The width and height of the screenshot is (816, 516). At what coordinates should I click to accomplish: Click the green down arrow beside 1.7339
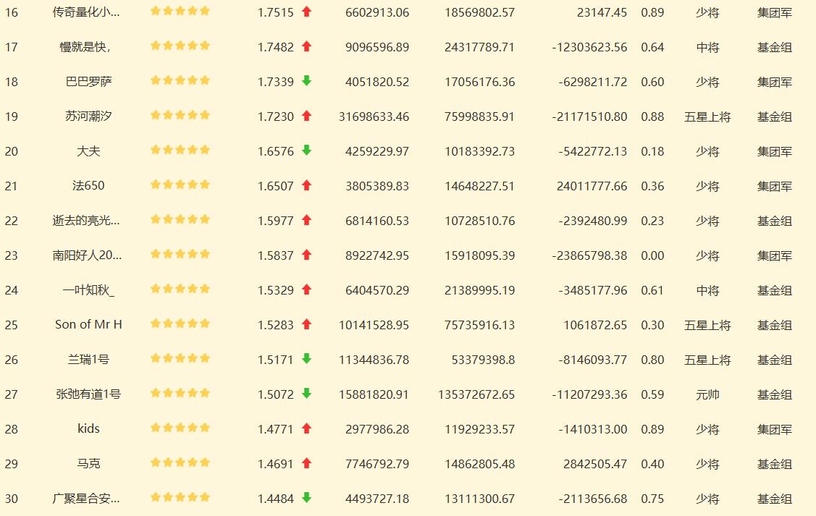point(306,80)
